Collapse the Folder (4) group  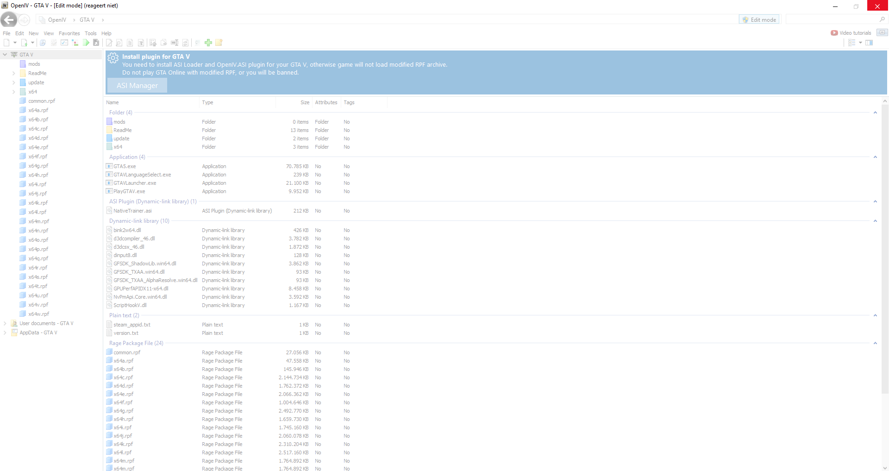(875, 113)
